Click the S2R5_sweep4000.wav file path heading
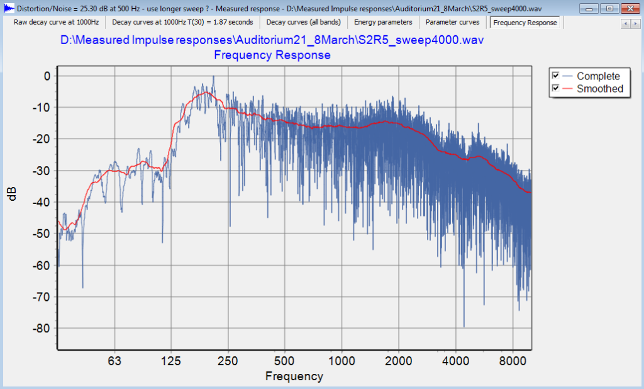This screenshot has height=389, width=644. 272,40
